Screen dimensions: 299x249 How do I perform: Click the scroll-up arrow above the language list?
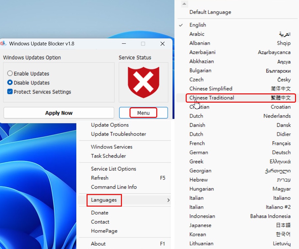[184, 4]
